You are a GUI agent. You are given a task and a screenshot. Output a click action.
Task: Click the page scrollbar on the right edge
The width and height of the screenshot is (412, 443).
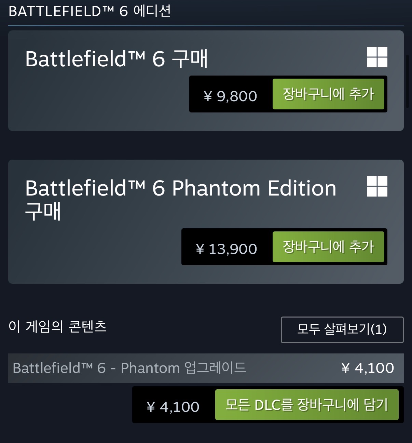[x=407, y=81]
